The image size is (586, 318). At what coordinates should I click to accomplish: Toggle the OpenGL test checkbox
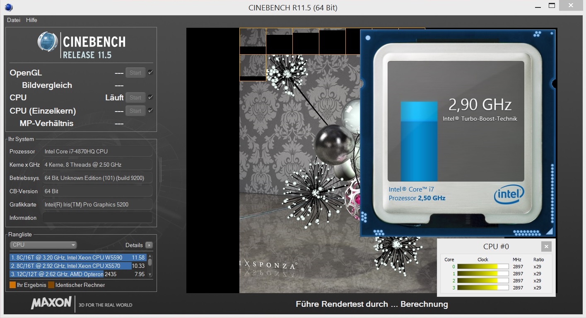point(150,73)
